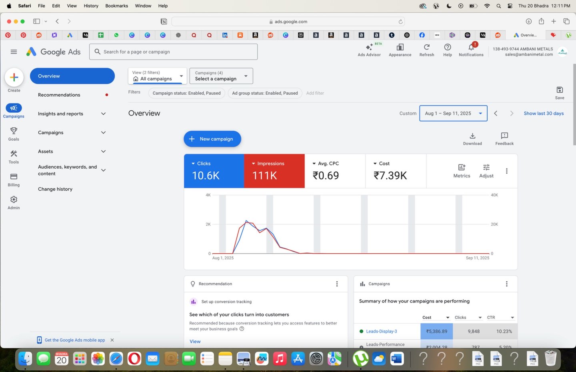Click the New campaign button
The width and height of the screenshot is (576, 372).
212,139
